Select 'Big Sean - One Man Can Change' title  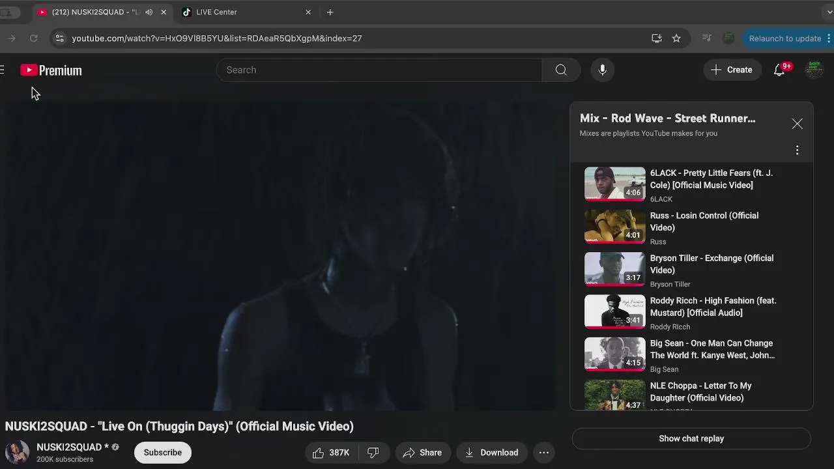pos(712,349)
